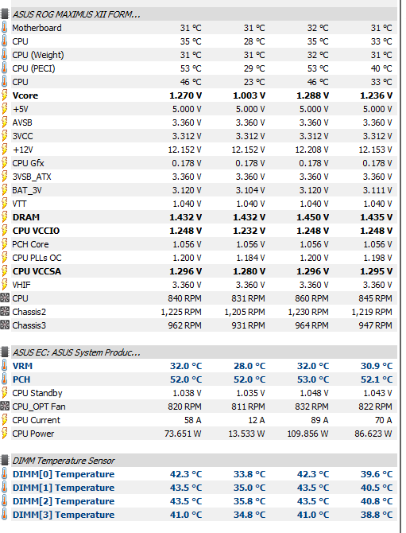This screenshot has width=406, height=533.
Task: Click the Vcore value 1.003 V
Action: point(249,95)
